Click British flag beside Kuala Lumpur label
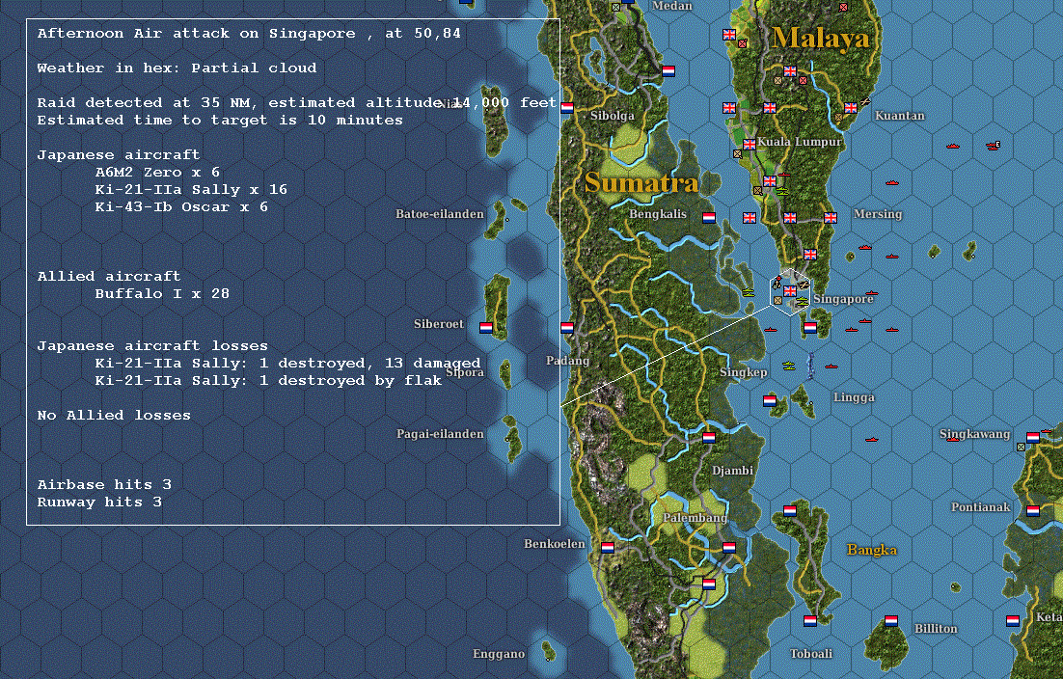The width and height of the screenshot is (1063, 679). (750, 144)
